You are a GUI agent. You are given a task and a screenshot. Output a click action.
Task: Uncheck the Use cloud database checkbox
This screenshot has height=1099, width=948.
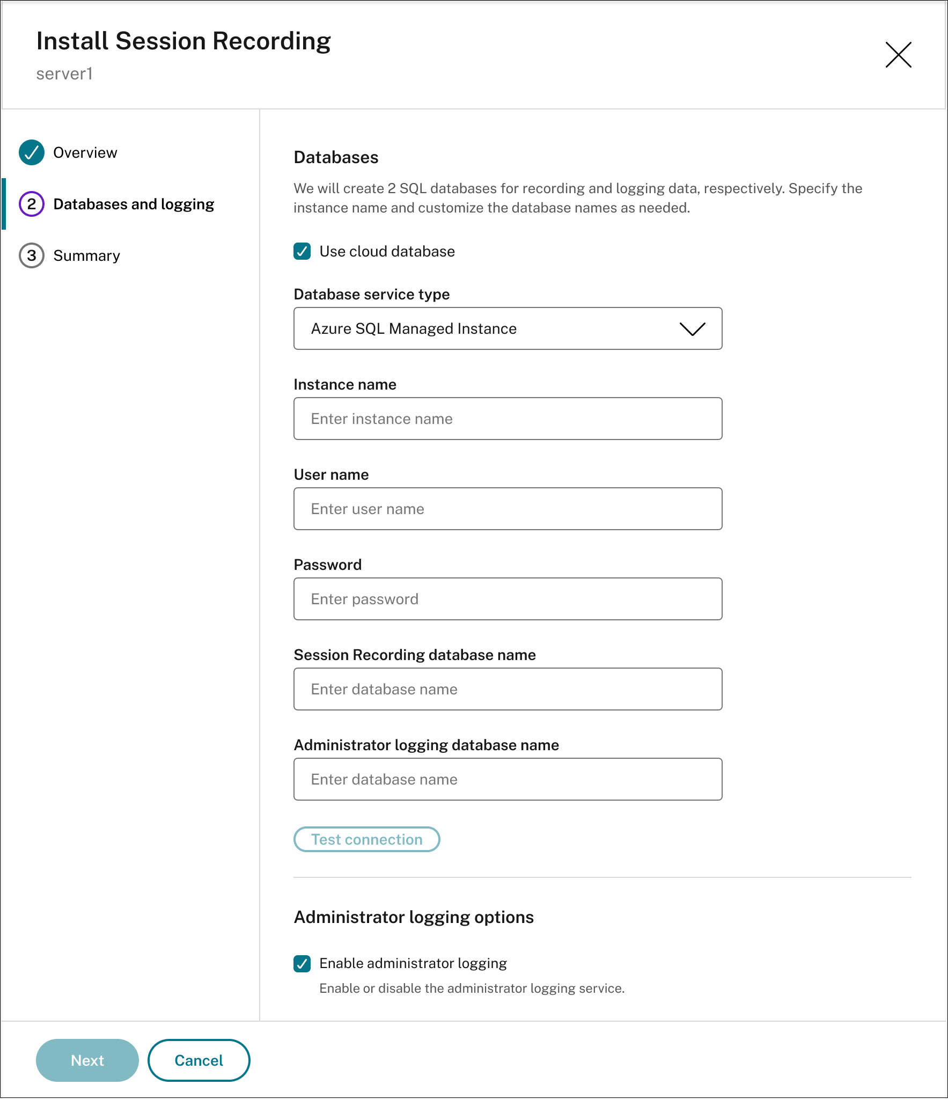[302, 251]
